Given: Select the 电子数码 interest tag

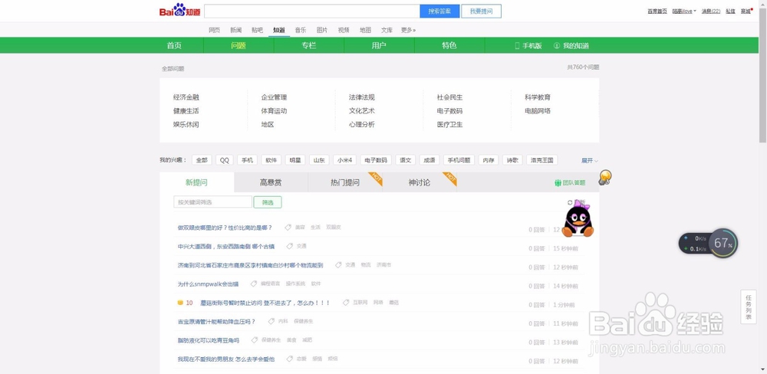Looking at the screenshot, I should [x=376, y=160].
